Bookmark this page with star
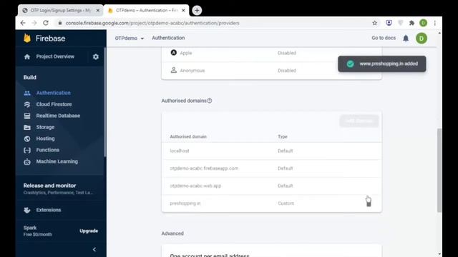The width and height of the screenshot is (458, 257). pyautogui.click(x=375, y=23)
